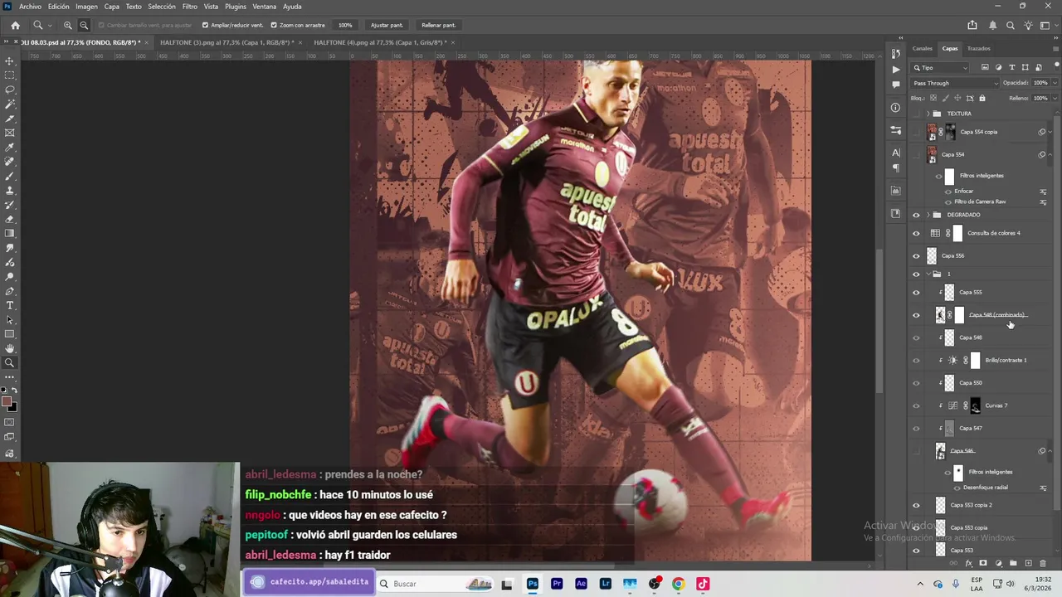Open the Actions play panel icon
This screenshot has height=597, width=1062.
point(895,70)
